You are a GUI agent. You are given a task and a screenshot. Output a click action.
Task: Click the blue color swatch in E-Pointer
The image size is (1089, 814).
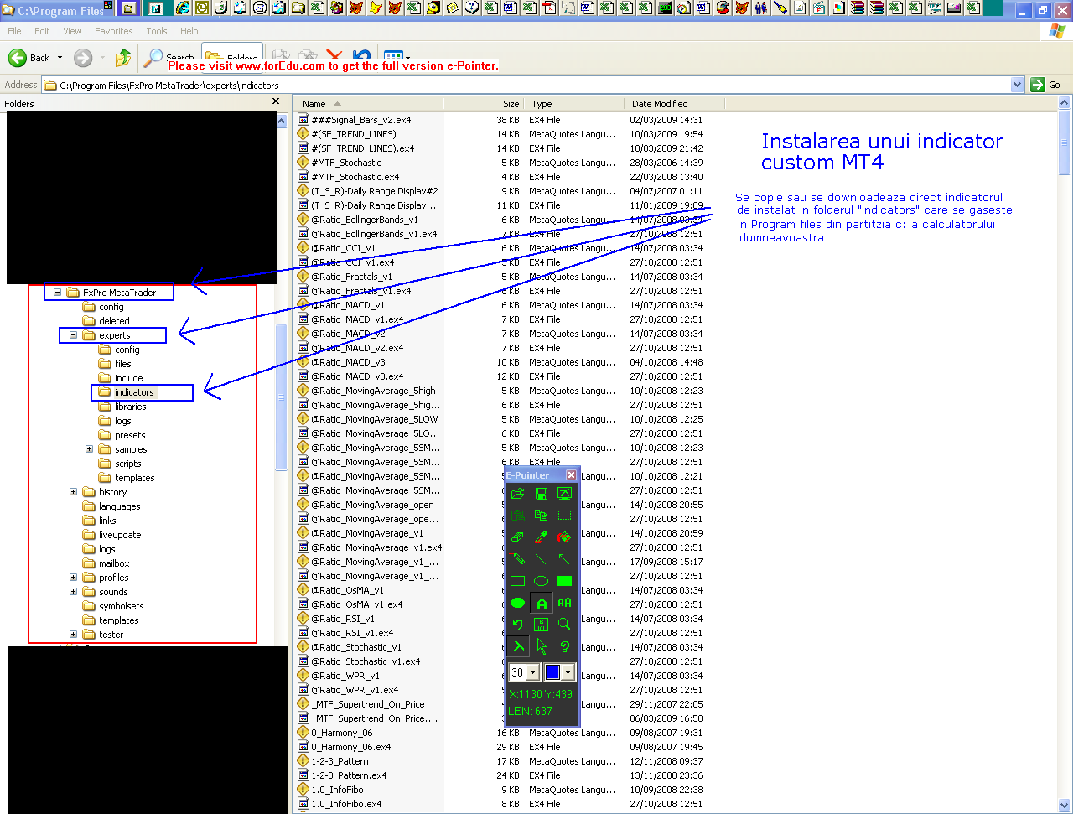552,672
